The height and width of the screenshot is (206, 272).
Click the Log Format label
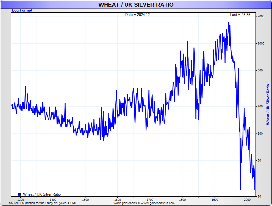[22, 10]
